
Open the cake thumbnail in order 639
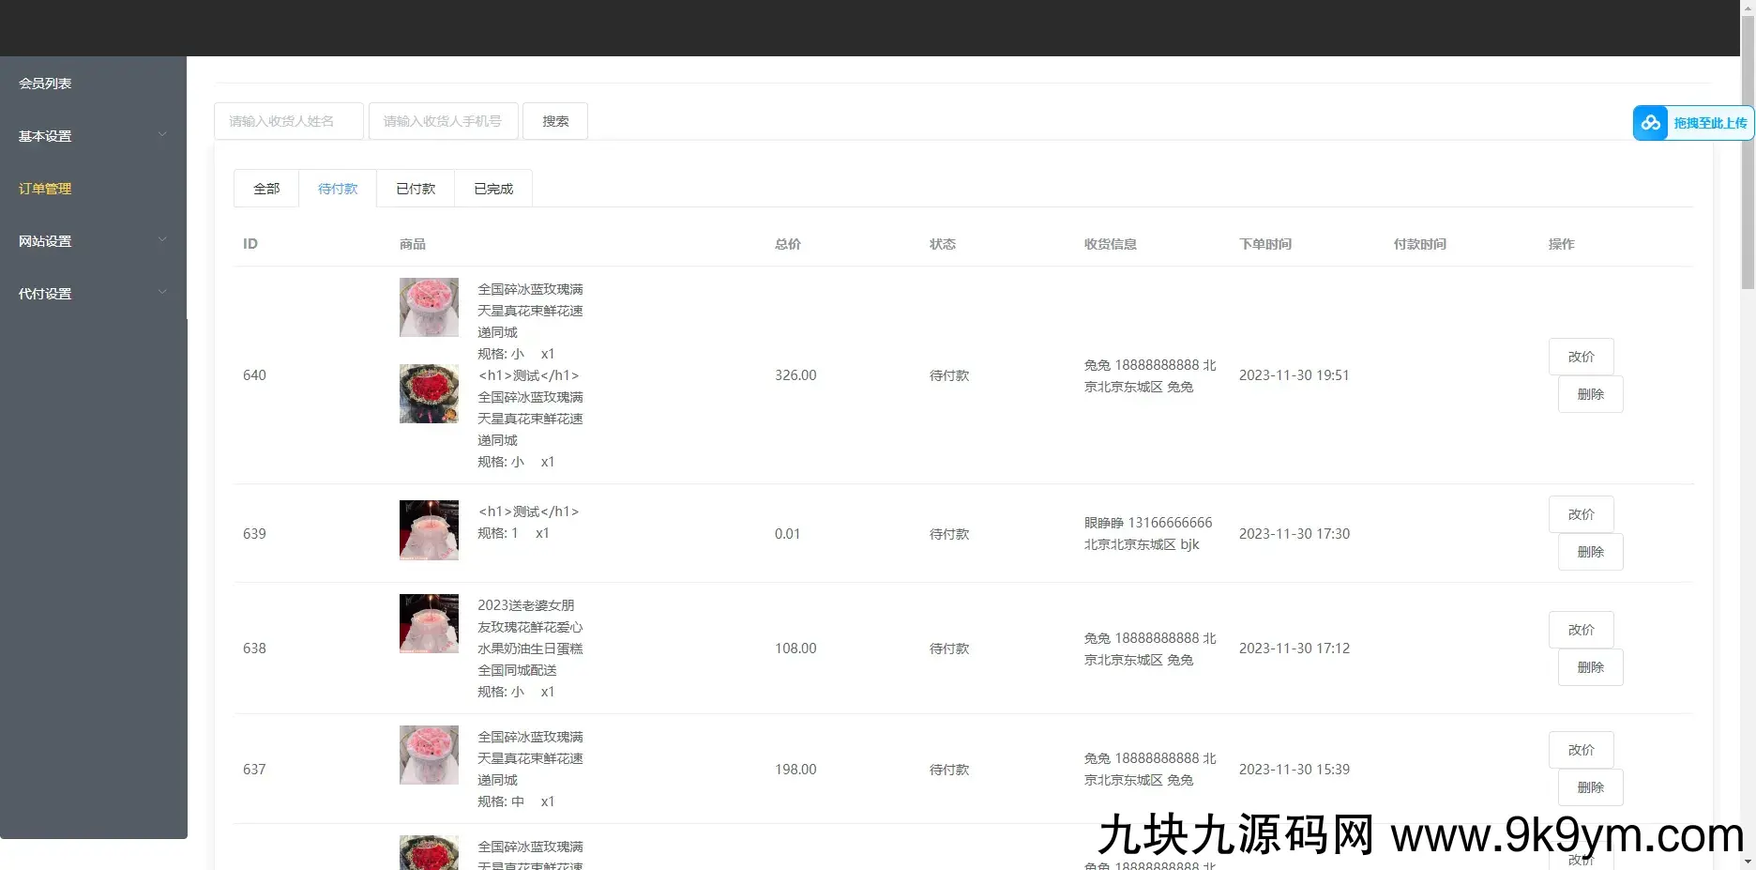pyautogui.click(x=429, y=530)
